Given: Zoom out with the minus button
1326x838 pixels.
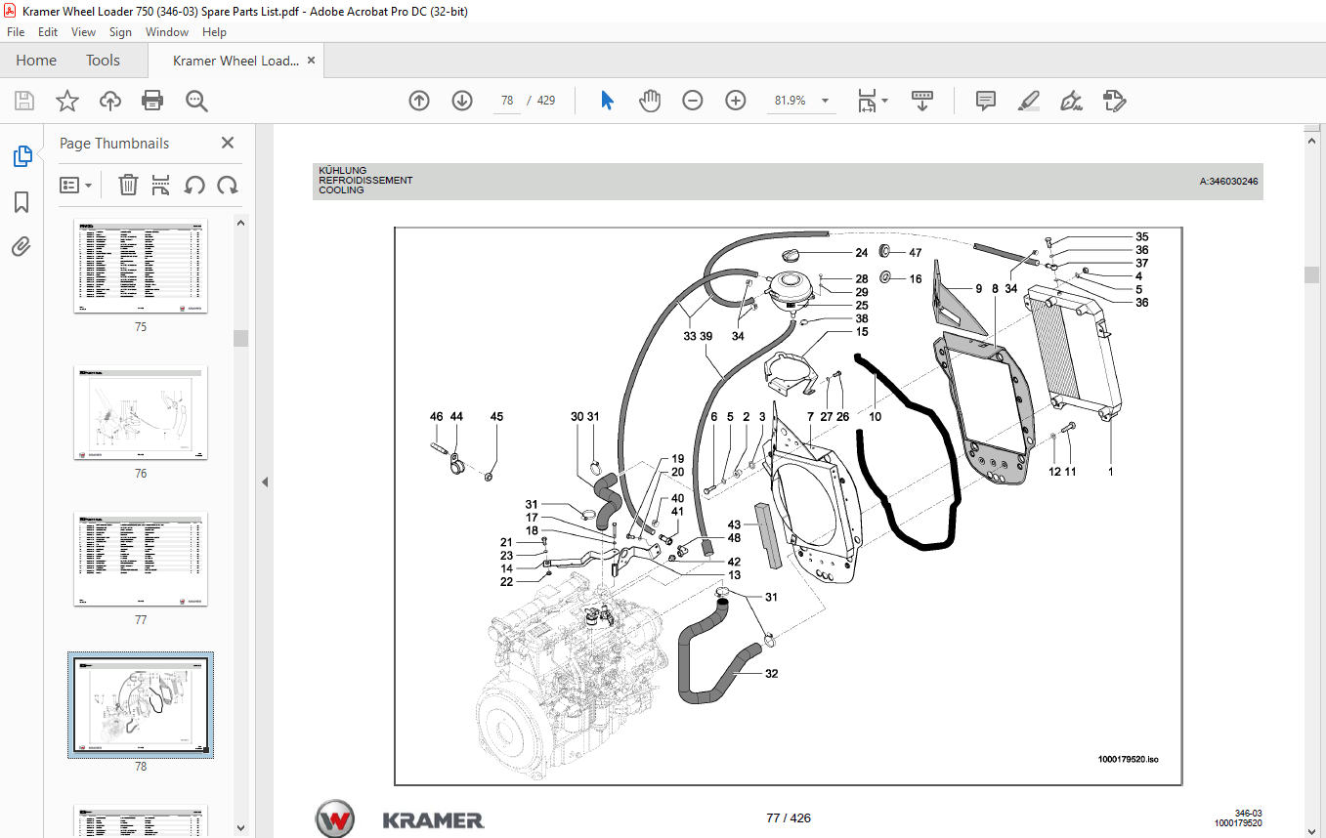Looking at the screenshot, I should tap(693, 101).
